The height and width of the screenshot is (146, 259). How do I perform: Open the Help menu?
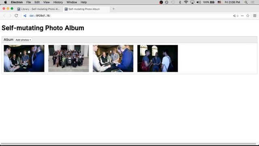[x=84, y=2]
